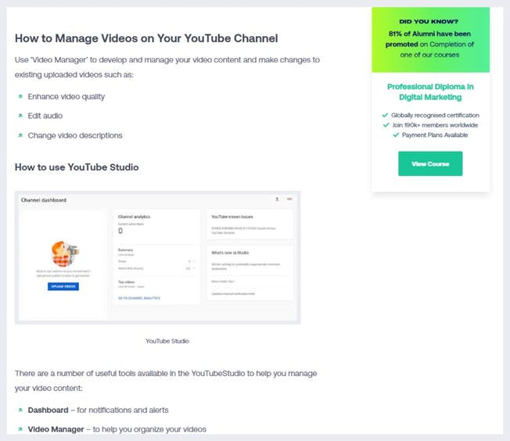Click the 81% of Alumni promoted text
510x441 pixels.
click(x=429, y=45)
